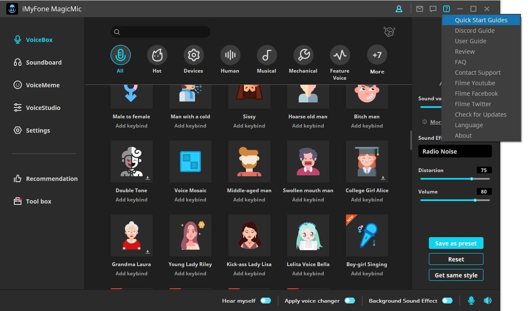
Task: Select the Hot category icon
Action: coord(157,55)
